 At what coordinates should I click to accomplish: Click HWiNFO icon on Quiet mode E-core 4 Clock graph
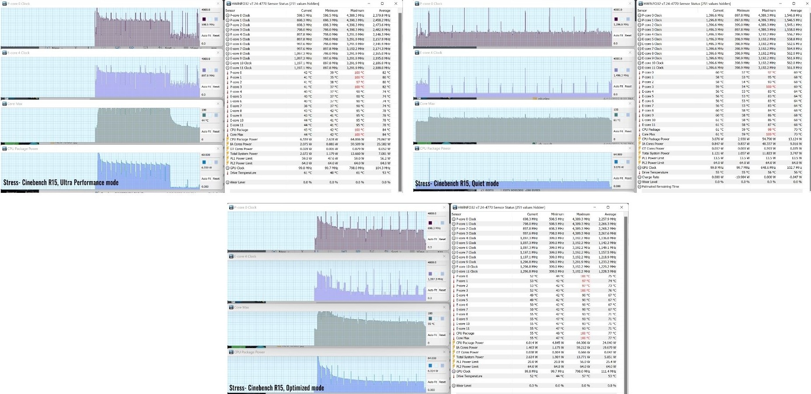pyautogui.click(x=417, y=52)
